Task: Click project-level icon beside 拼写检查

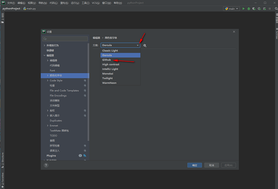Action: 85,146
